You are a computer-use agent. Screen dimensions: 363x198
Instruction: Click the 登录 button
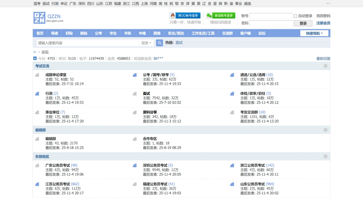(303, 23)
